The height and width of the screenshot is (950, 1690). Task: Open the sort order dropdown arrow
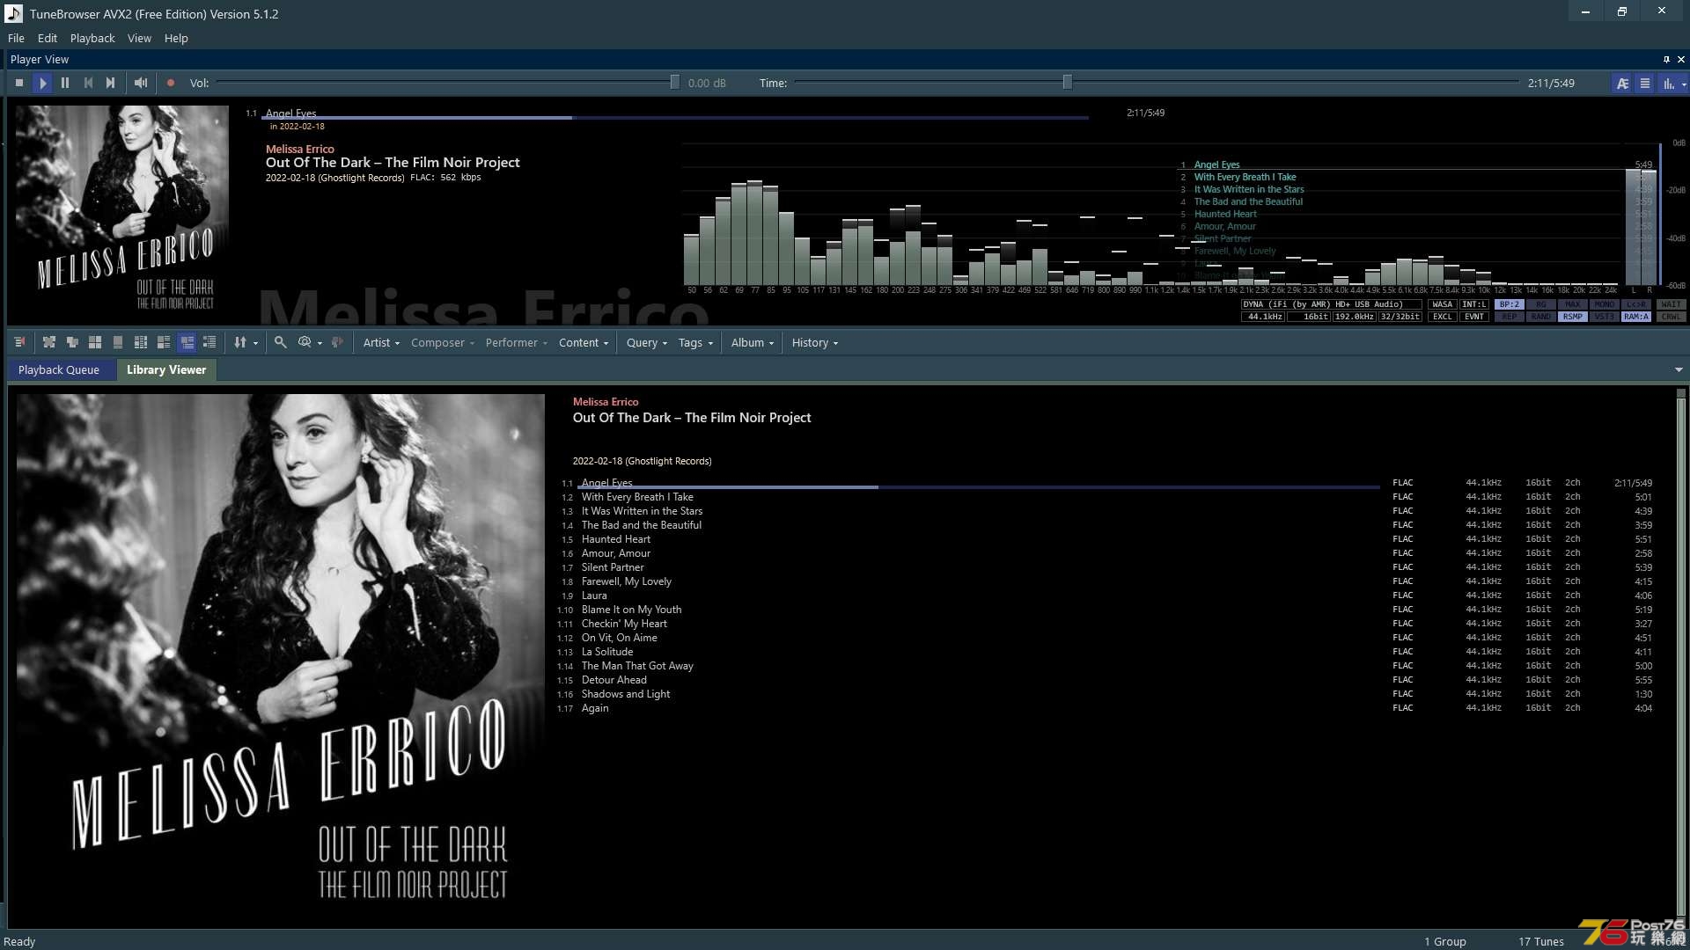point(255,343)
